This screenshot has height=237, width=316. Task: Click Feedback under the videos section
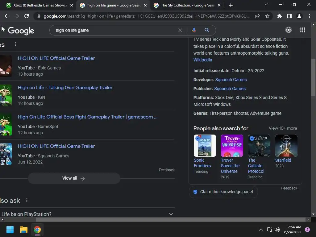(166, 170)
